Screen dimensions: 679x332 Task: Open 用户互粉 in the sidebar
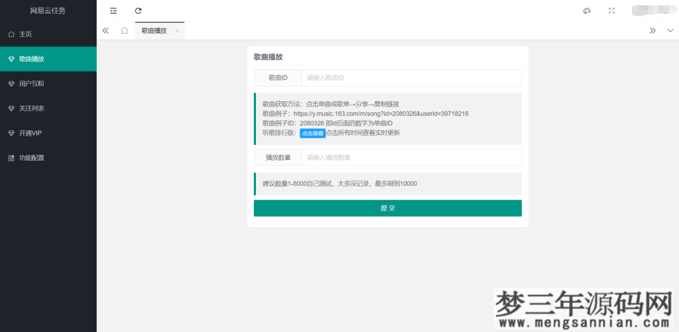click(48, 84)
